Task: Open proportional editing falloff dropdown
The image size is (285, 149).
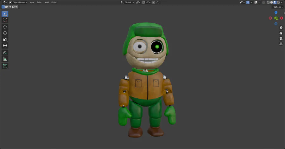Action: [x=157, y=2]
